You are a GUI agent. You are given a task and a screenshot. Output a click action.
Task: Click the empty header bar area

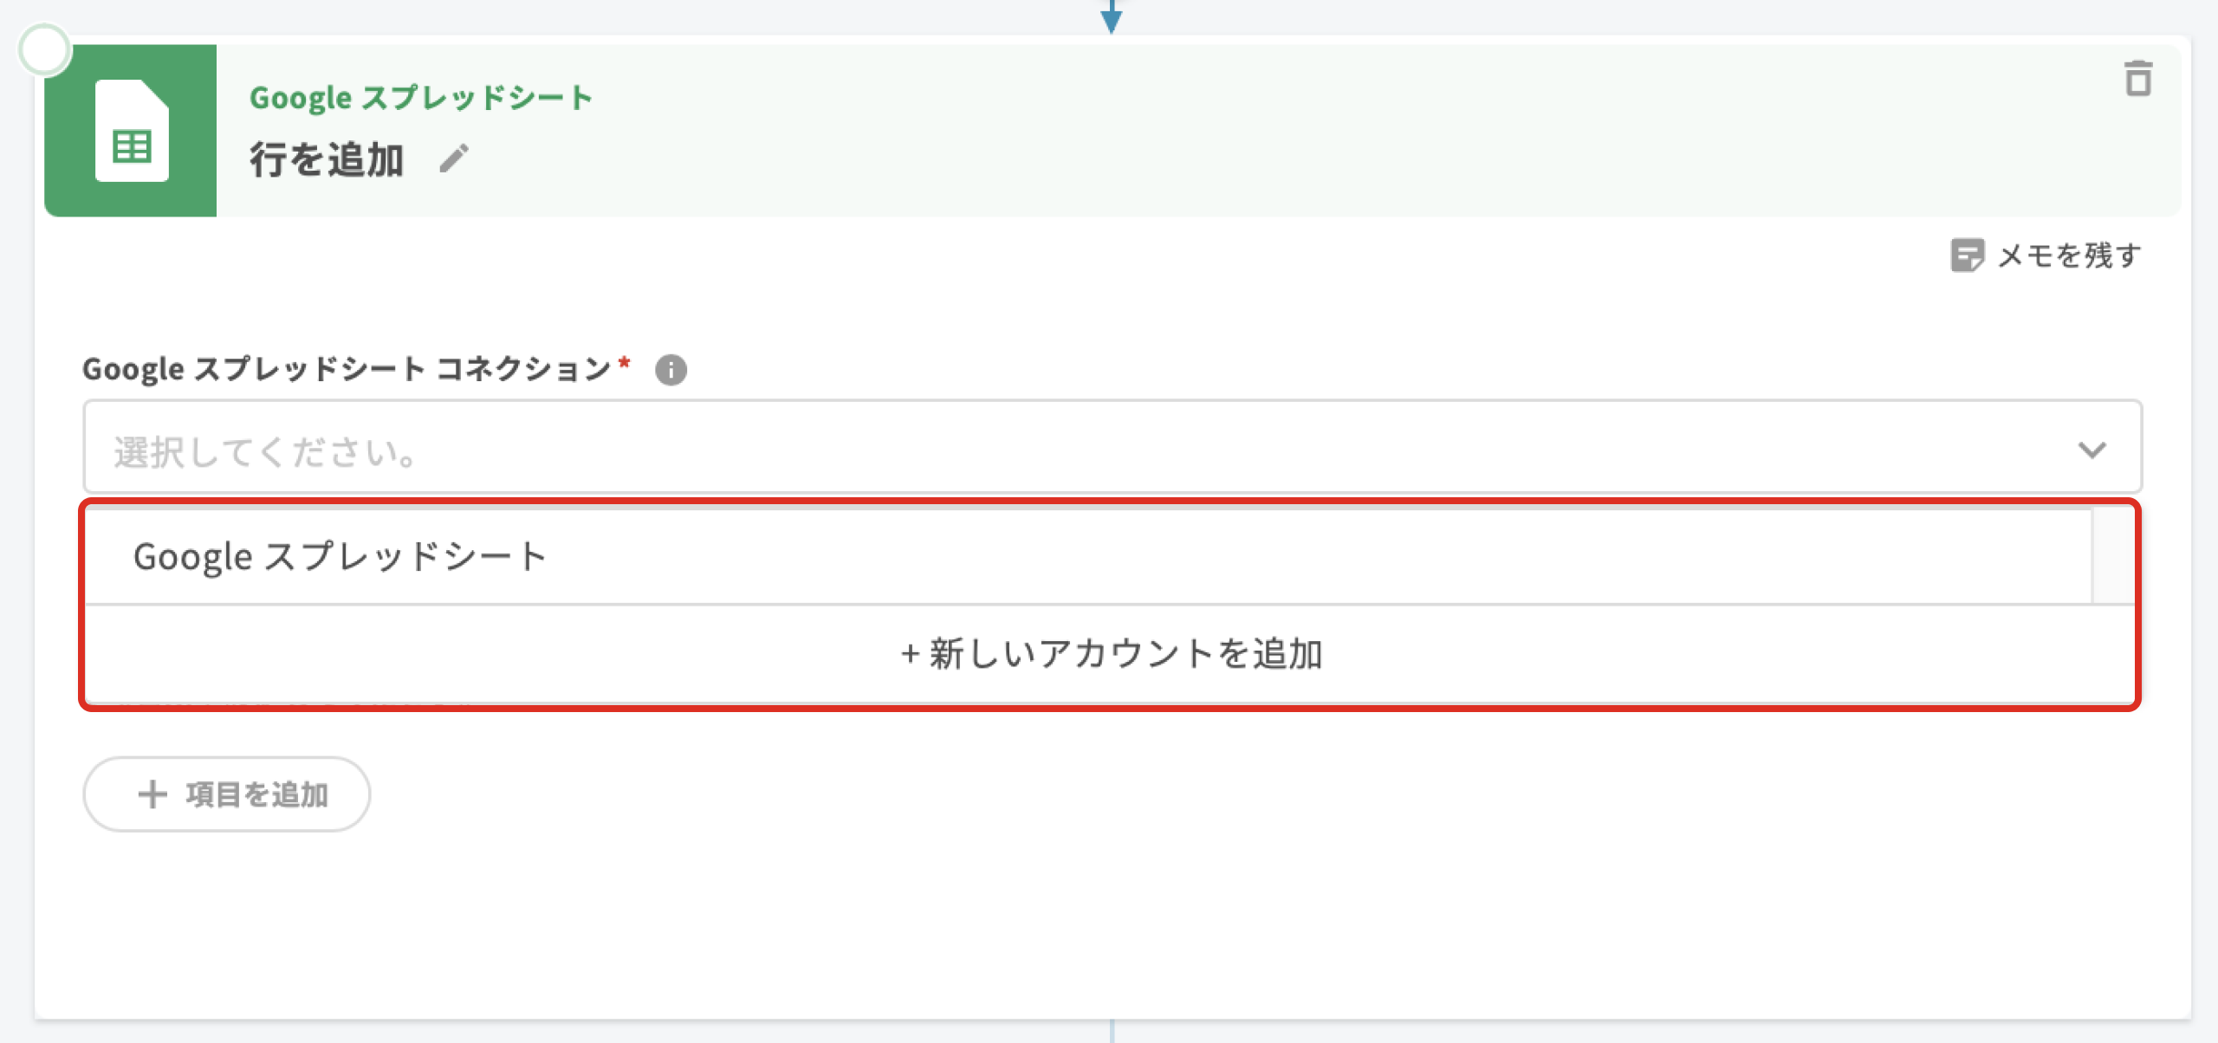coord(1300,130)
